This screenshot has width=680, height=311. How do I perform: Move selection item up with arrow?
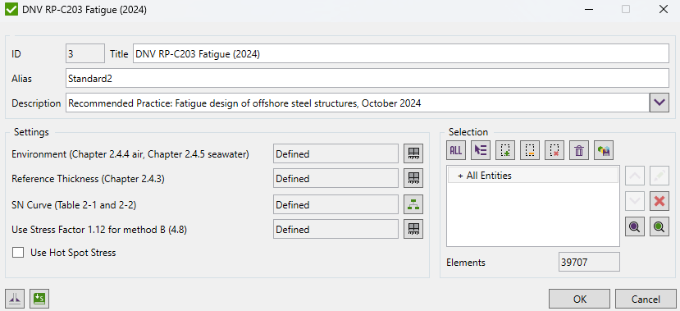(635, 176)
